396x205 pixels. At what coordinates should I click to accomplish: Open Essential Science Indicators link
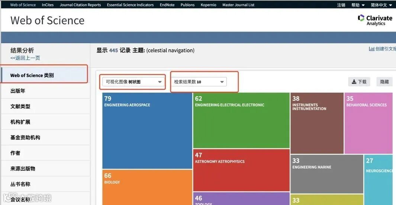(130, 5)
